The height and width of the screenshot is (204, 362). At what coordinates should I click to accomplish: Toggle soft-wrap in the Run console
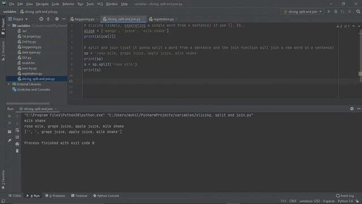click(18, 130)
